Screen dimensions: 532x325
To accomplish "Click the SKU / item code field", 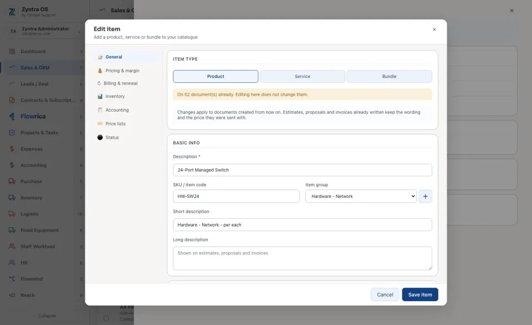I will tap(236, 196).
